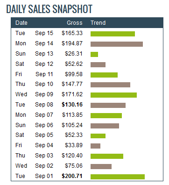Click the Gross column header
The width and height of the screenshot is (169, 185).
click(x=75, y=23)
